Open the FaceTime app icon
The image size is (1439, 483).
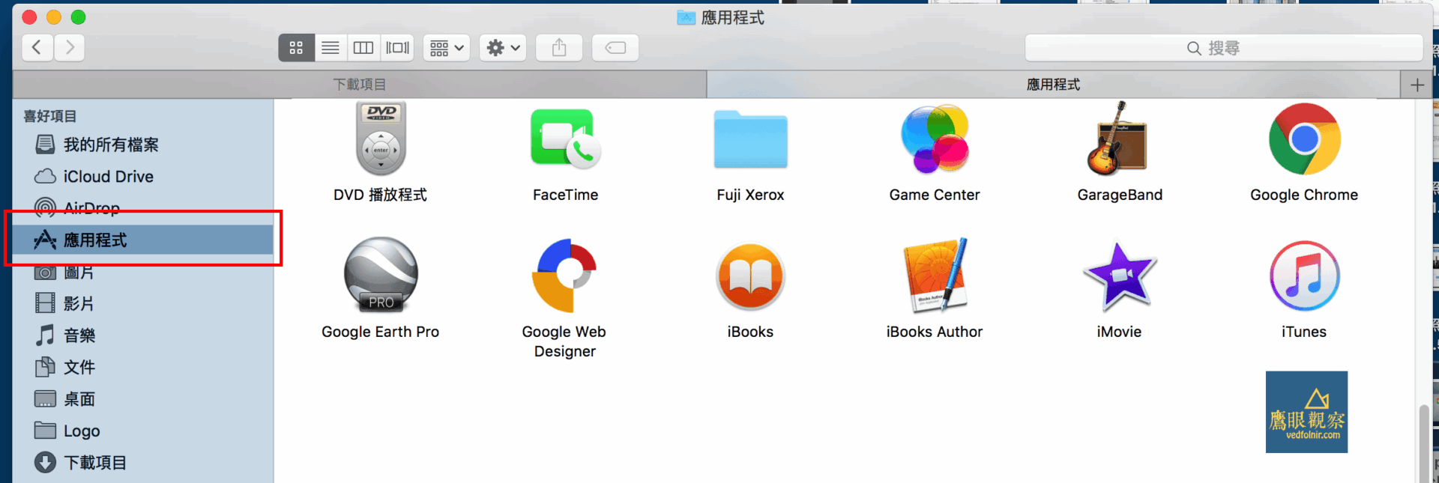[566, 139]
